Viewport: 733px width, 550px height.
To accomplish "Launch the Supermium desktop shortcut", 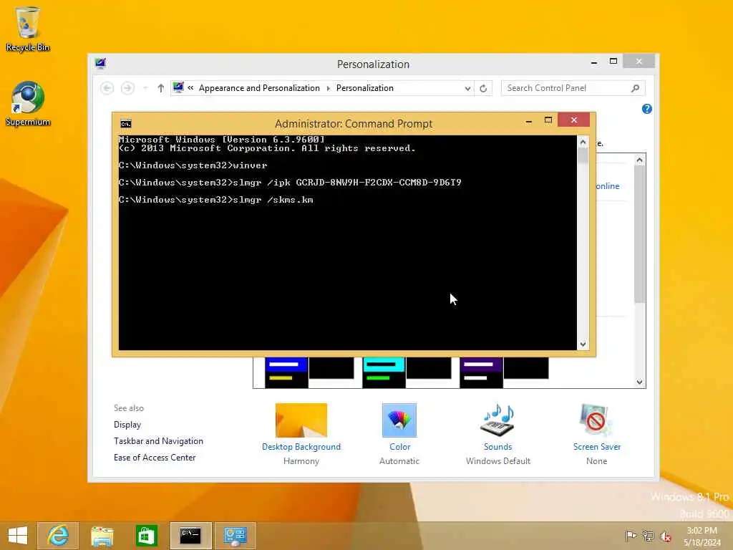I will click(x=28, y=104).
